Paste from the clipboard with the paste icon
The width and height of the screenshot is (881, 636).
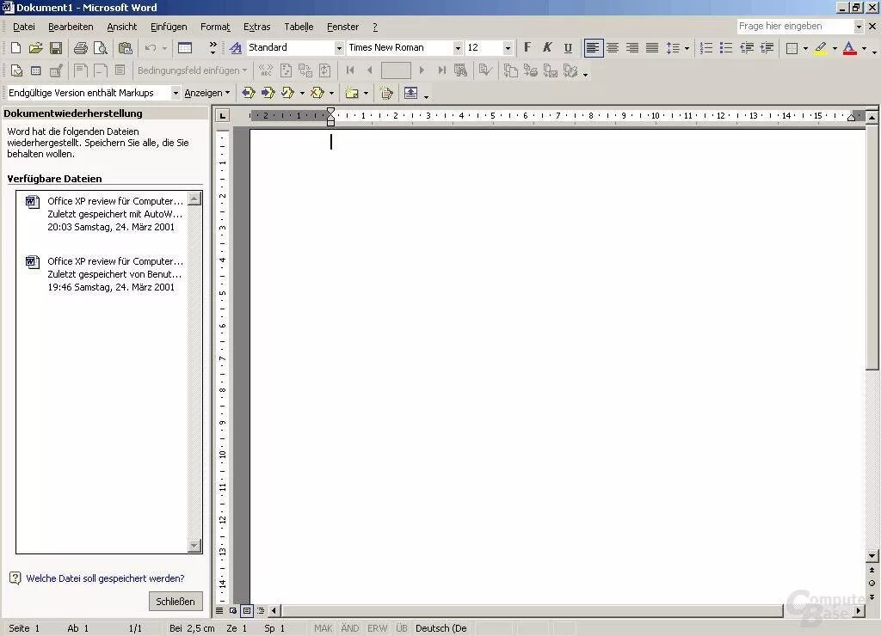[x=126, y=48]
